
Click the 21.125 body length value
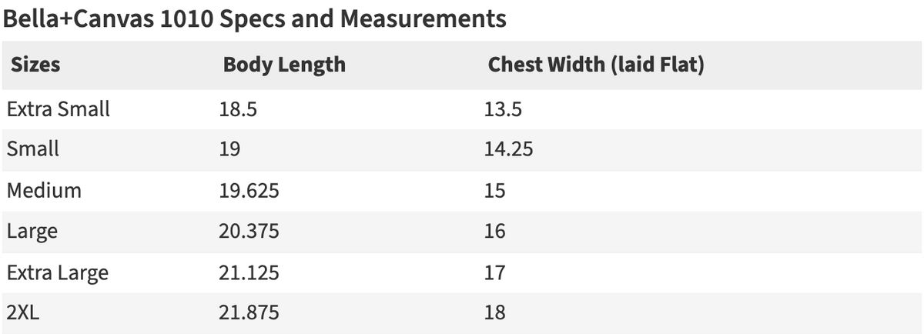[x=249, y=272]
